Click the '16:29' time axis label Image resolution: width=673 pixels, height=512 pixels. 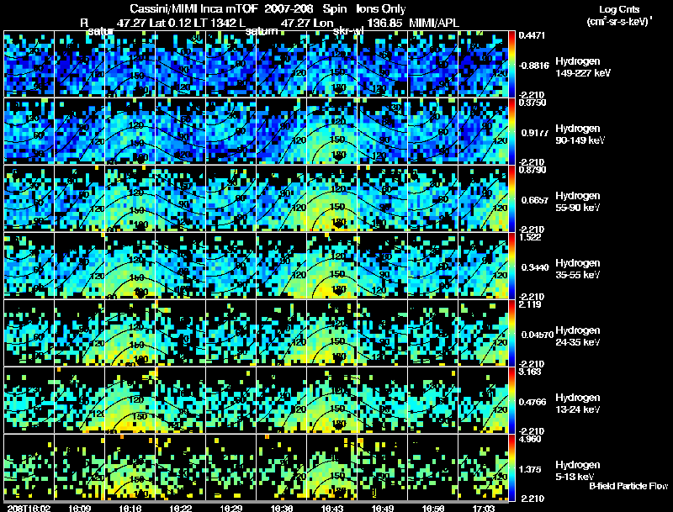click(231, 508)
